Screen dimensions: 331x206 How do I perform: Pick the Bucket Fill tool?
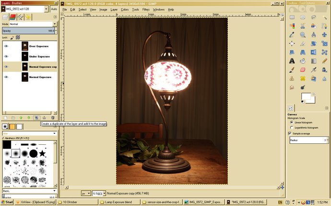coord(303,61)
